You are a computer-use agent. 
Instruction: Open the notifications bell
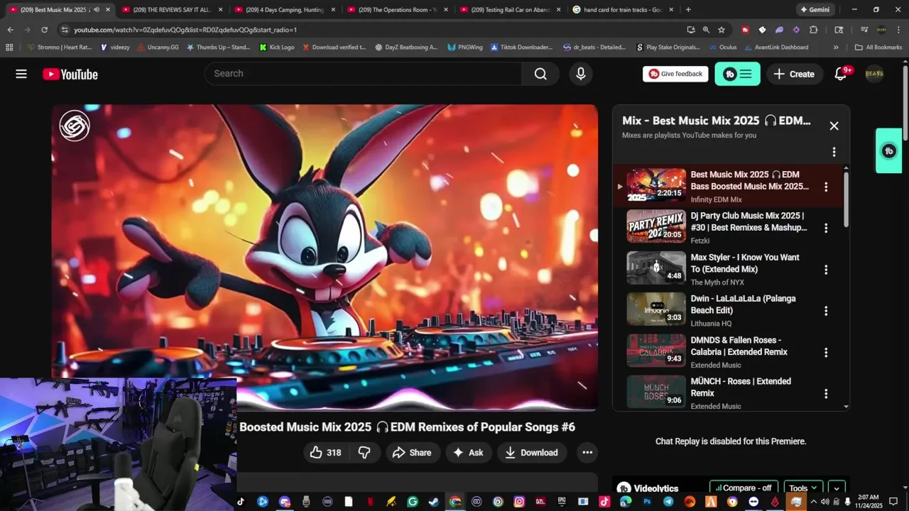[841, 74]
